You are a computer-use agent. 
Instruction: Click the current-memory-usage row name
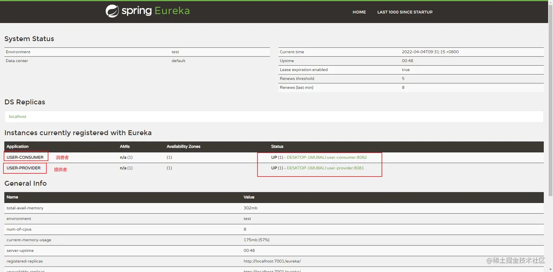[x=29, y=240]
